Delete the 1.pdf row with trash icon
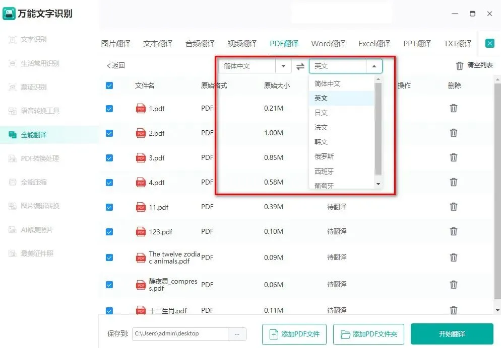The height and width of the screenshot is (348, 501). (454, 108)
